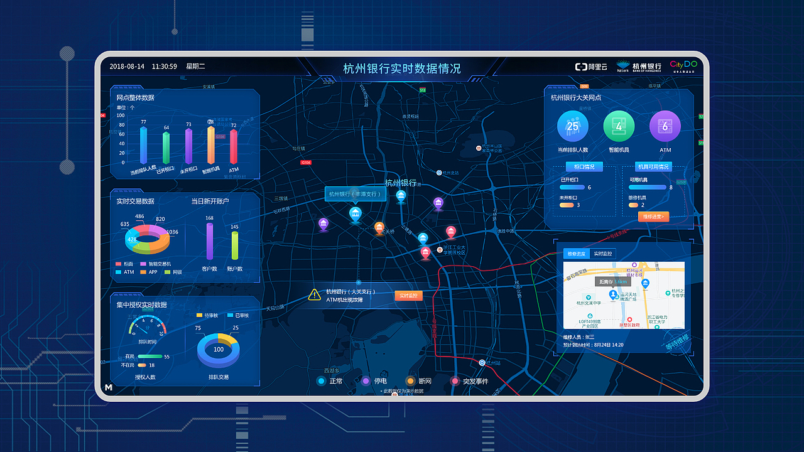The height and width of the screenshot is (452, 804).
Task: Click the 杭州站 station icon on map
Action: [482, 363]
